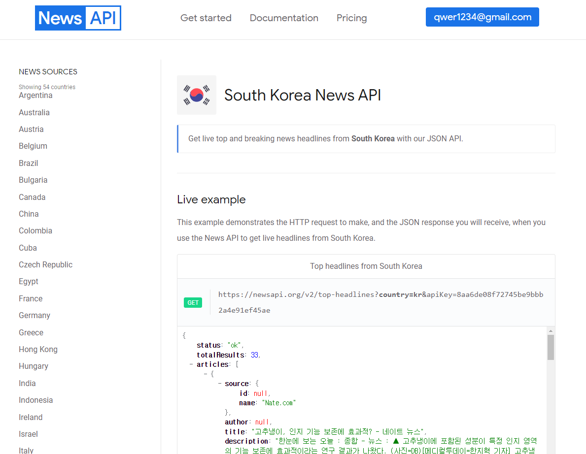Click the Korean article title text
Image resolution: width=586 pixels, height=454 pixels.
(x=339, y=432)
